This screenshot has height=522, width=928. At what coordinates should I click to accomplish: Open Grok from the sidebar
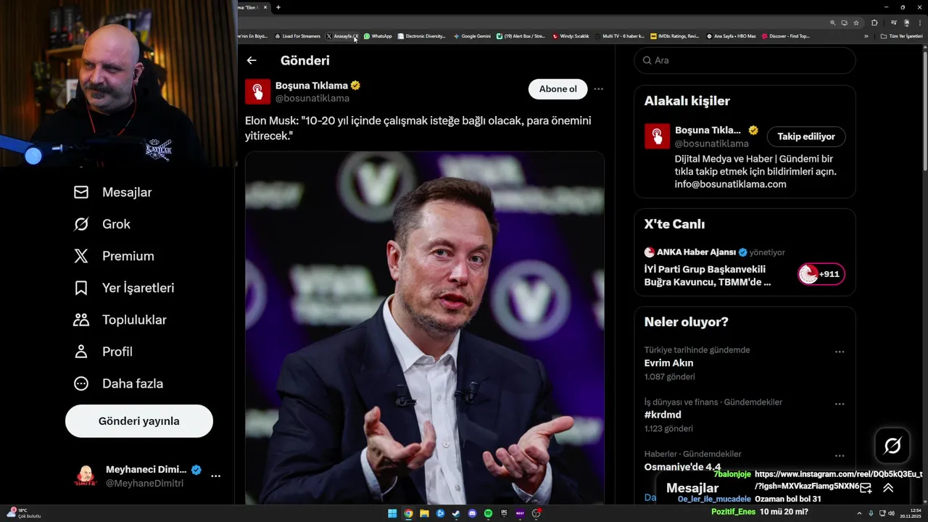tap(102, 224)
